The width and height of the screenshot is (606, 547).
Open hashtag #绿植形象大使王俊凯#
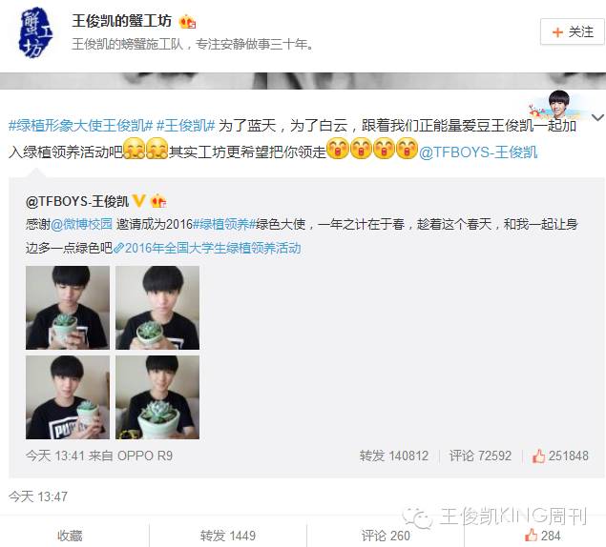[80, 126]
